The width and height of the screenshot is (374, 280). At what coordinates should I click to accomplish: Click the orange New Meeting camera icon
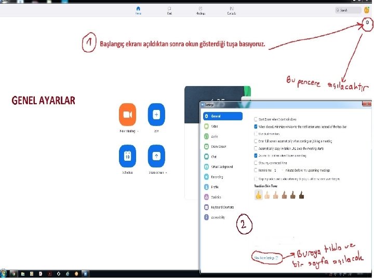[x=127, y=115]
